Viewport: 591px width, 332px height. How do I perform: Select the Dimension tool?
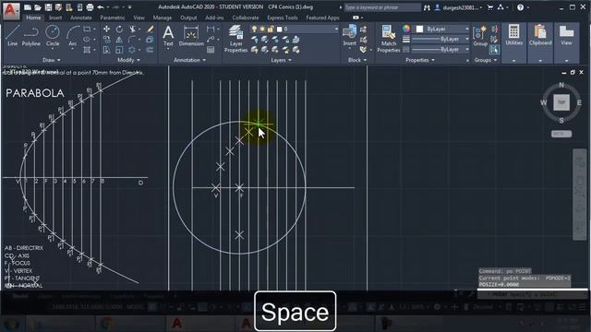tap(191, 36)
